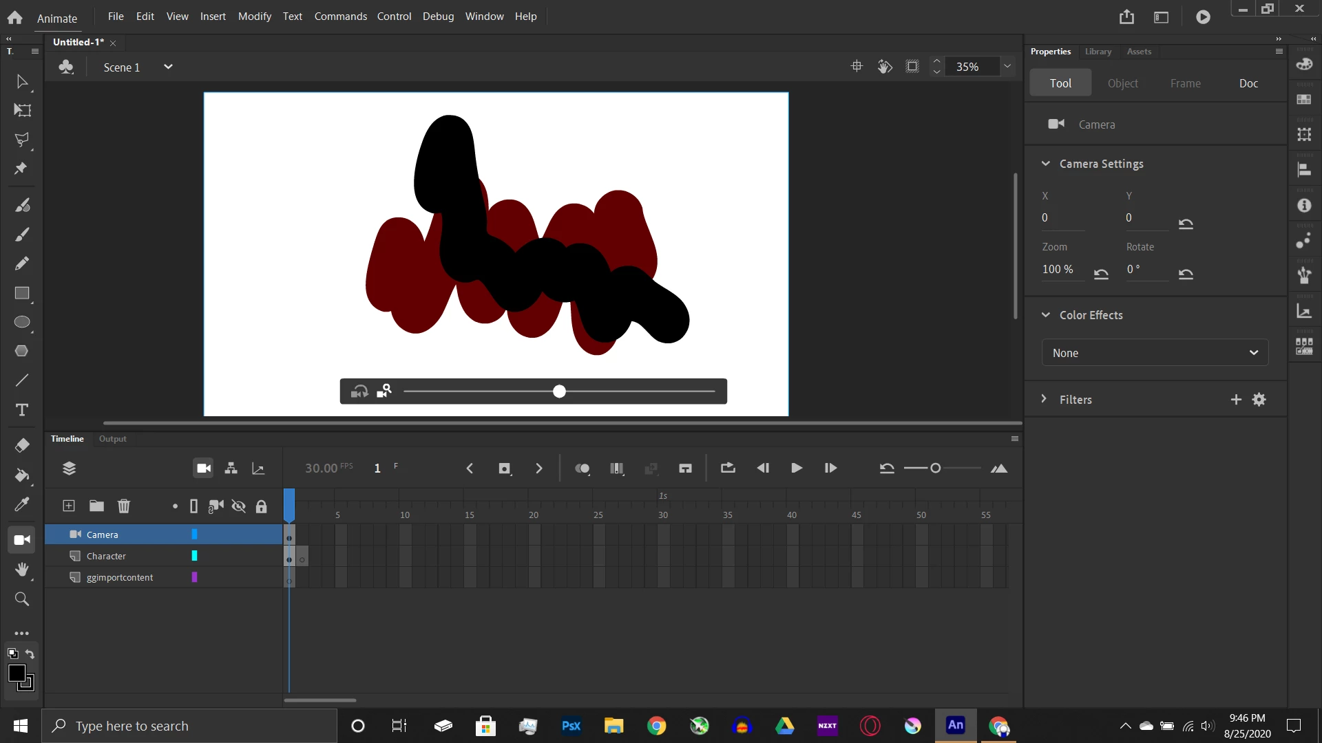Image resolution: width=1322 pixels, height=743 pixels.
Task: Create a new layer in timeline
Action: (69, 506)
